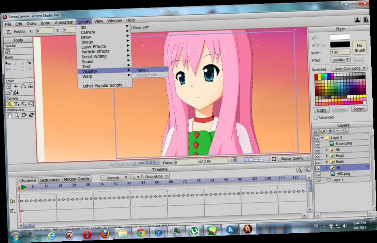Open the Effect <plain> dropdown
This screenshot has width=377, height=243.
coord(341,59)
